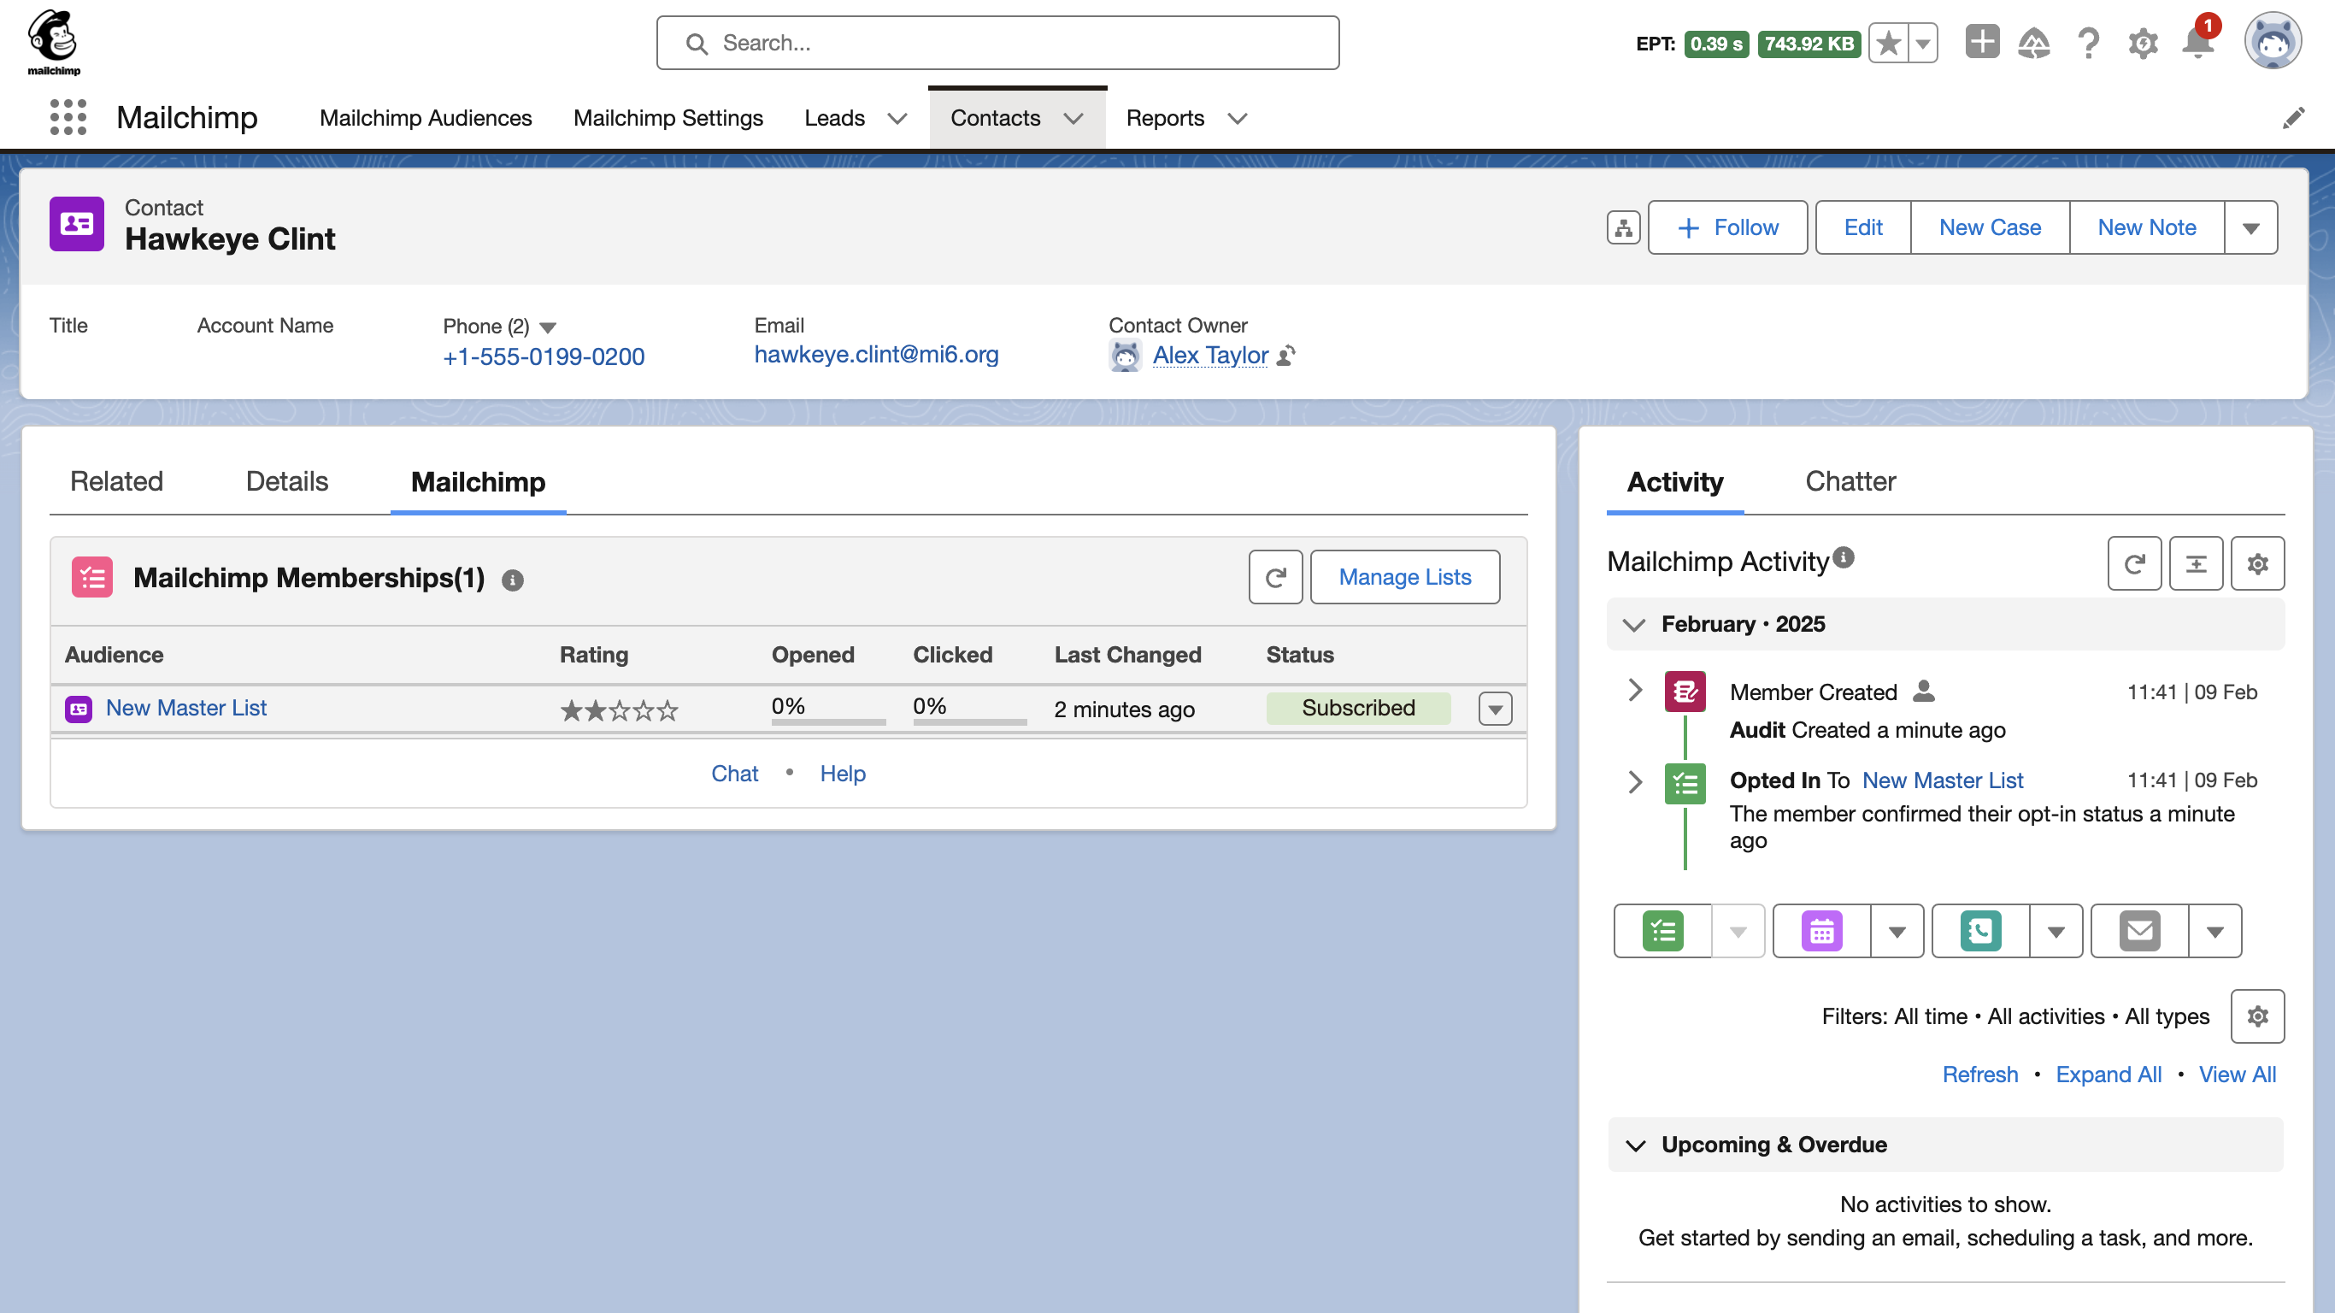The image size is (2335, 1313).
Task: Show info tooltip for Mailchimp Memberships
Action: [512, 580]
